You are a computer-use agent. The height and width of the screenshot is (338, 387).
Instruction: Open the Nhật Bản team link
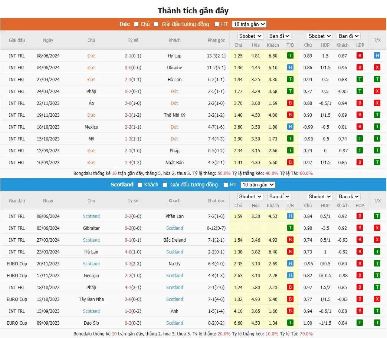click(x=174, y=162)
